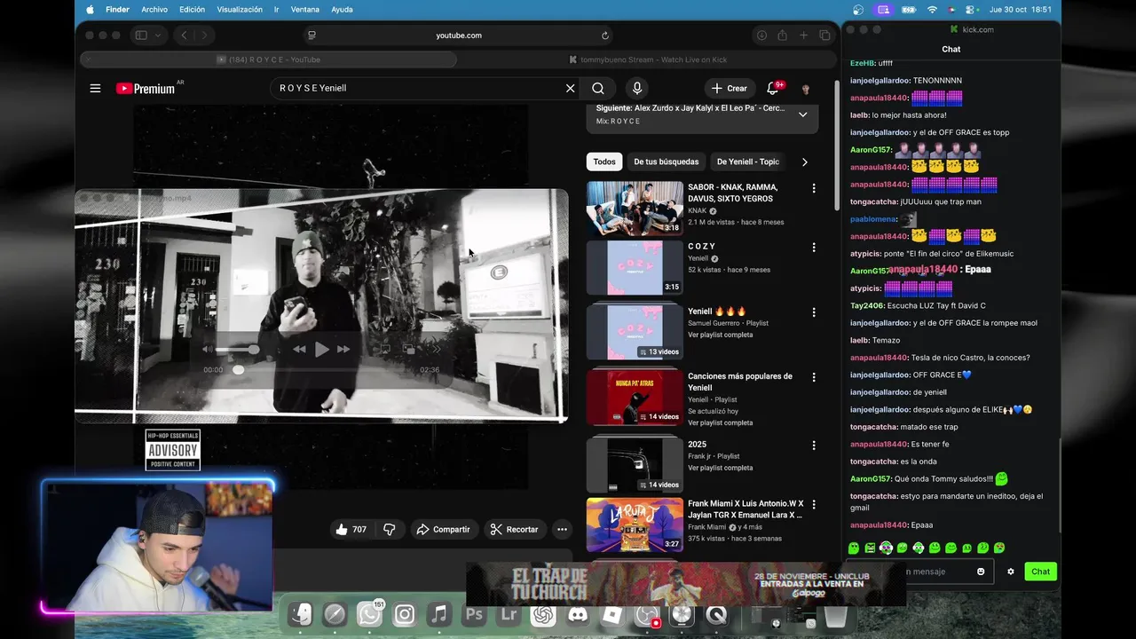Screen dimensions: 1136x639
Task: Open the YouTube account avatar menu
Action: pos(806,89)
